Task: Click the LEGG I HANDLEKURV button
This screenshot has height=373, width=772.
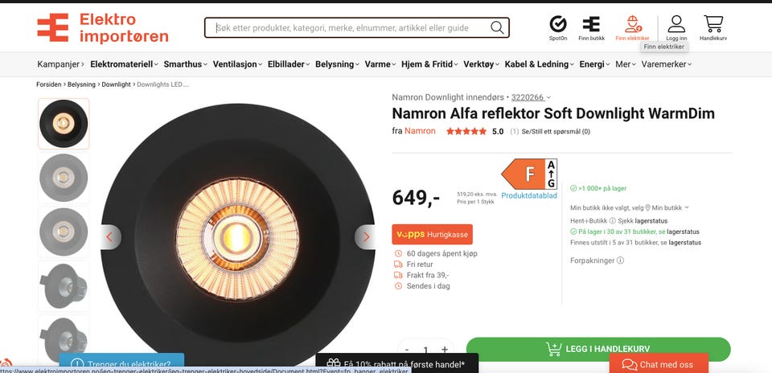Action: coord(598,349)
